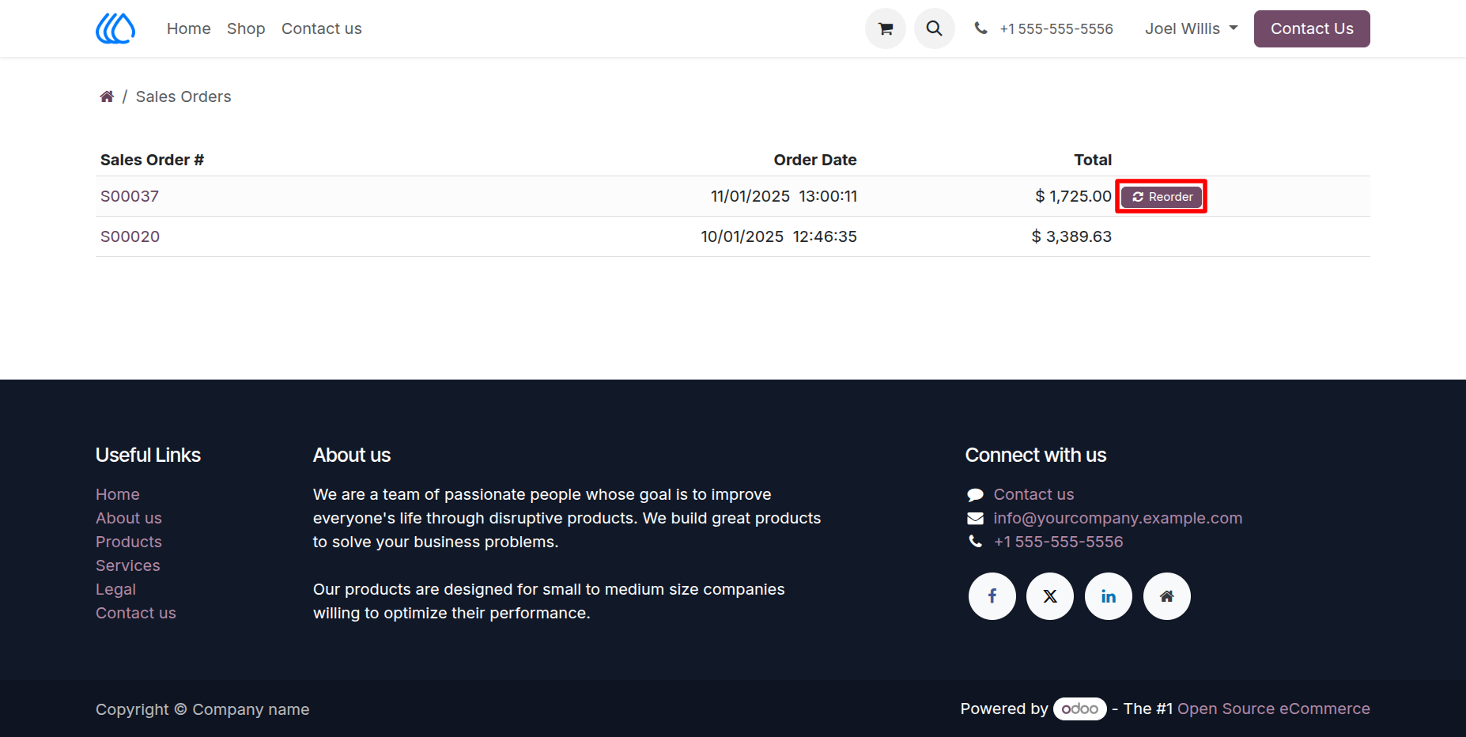Click the Order Date column header
Viewport: 1466px width, 737px height.
tap(815, 160)
